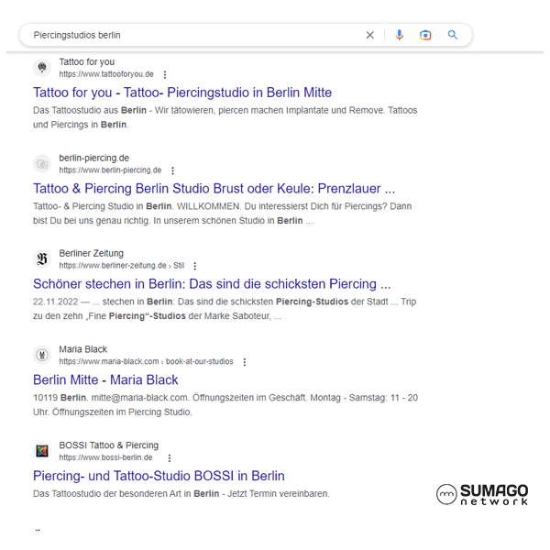This screenshot has height=550, width=550.
Task: Open 'Berlin Mitte - Maria Black' result
Action: pos(105,379)
